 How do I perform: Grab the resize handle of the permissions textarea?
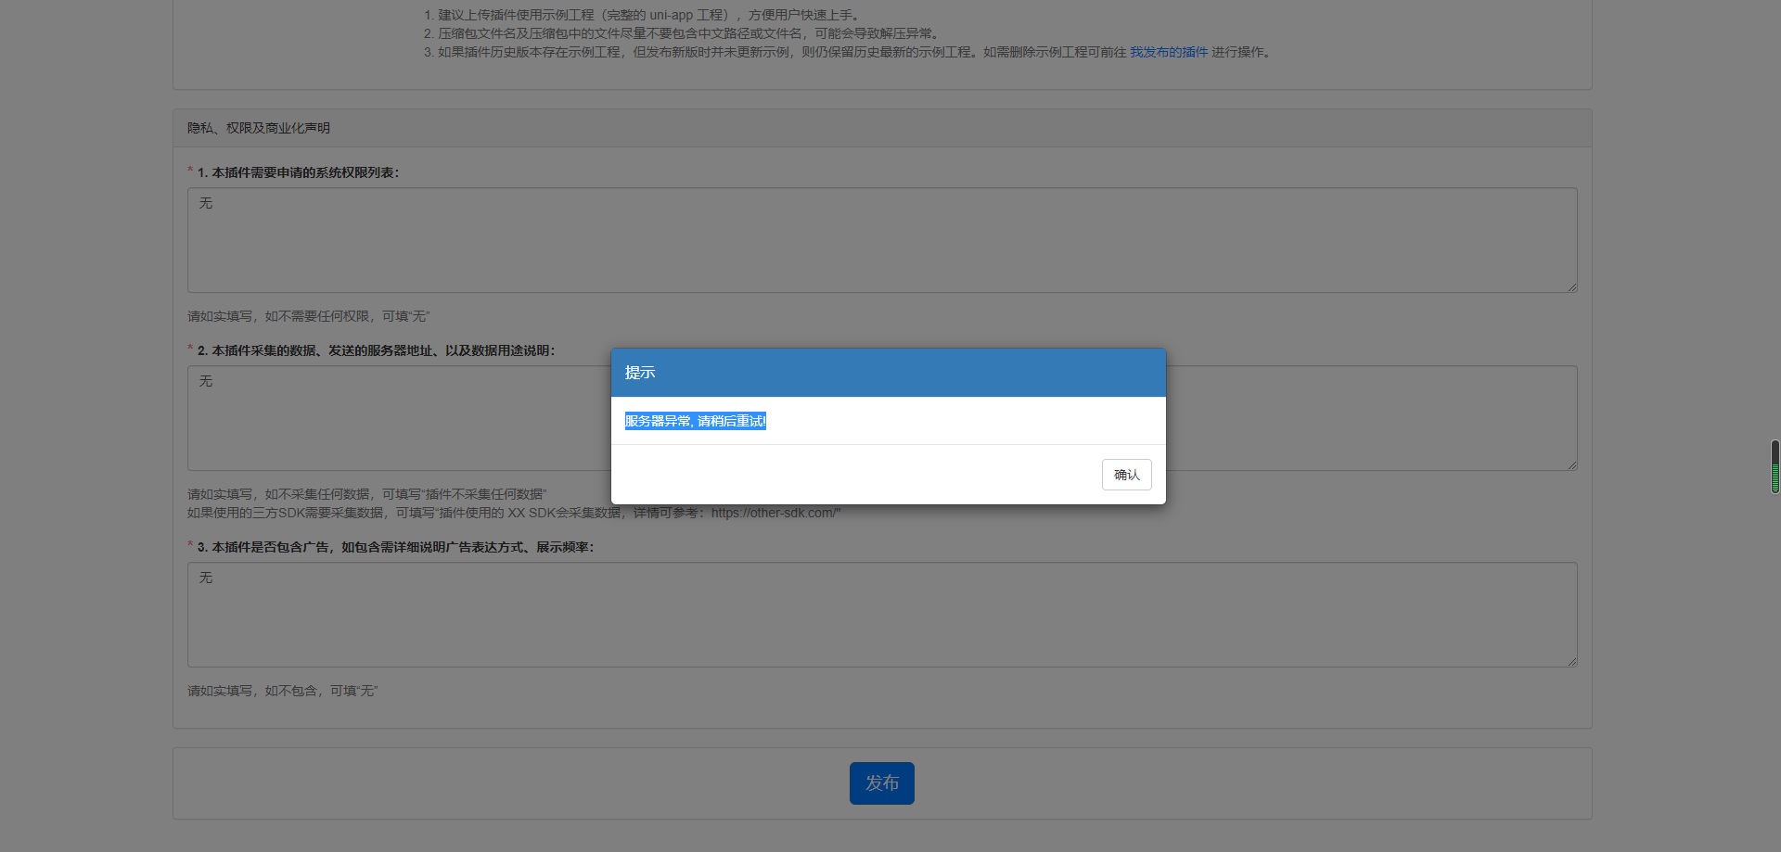[1571, 287]
